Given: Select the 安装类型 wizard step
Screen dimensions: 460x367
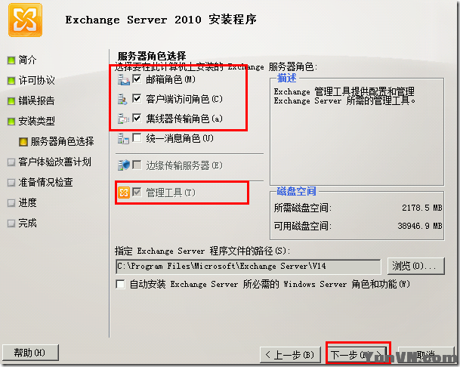Looking at the screenshot, I should pos(37,121).
